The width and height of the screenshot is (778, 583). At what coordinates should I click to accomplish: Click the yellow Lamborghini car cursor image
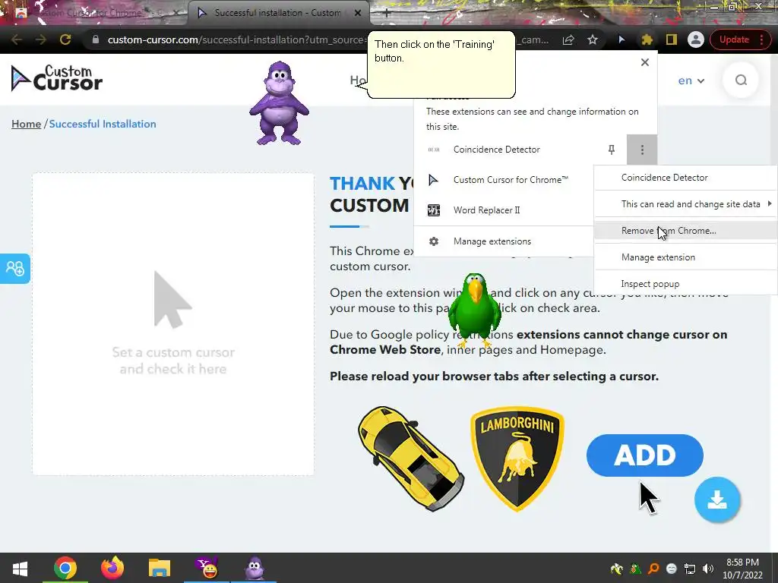(410, 459)
